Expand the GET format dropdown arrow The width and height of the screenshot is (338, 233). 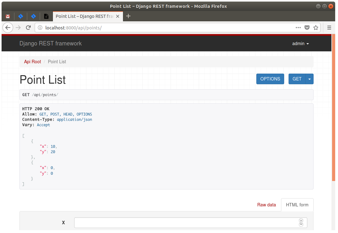click(x=310, y=79)
